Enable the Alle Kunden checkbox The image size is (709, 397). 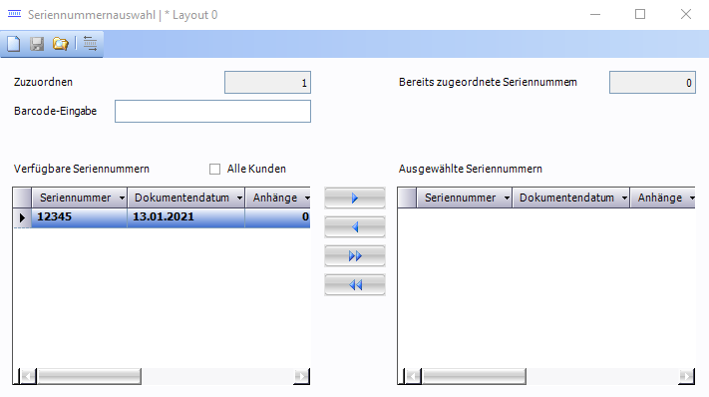pos(214,170)
